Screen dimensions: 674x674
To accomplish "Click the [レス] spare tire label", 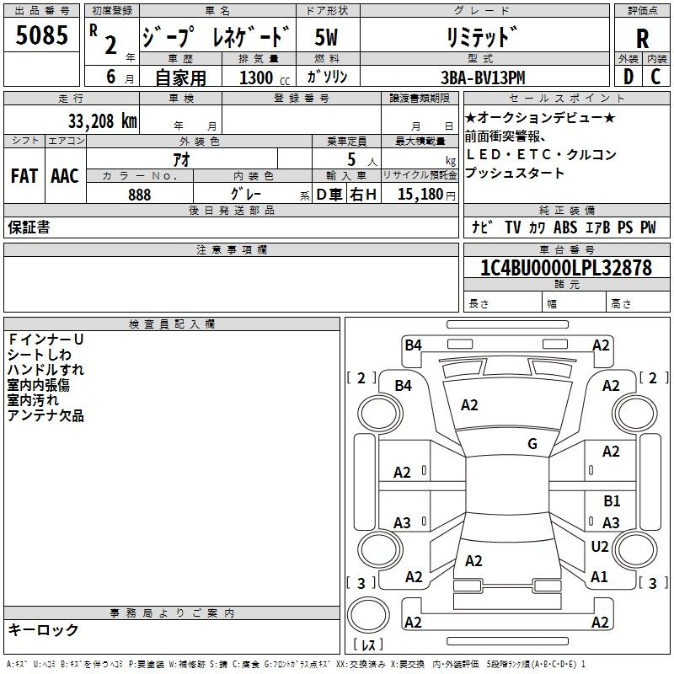I will pos(368,645).
